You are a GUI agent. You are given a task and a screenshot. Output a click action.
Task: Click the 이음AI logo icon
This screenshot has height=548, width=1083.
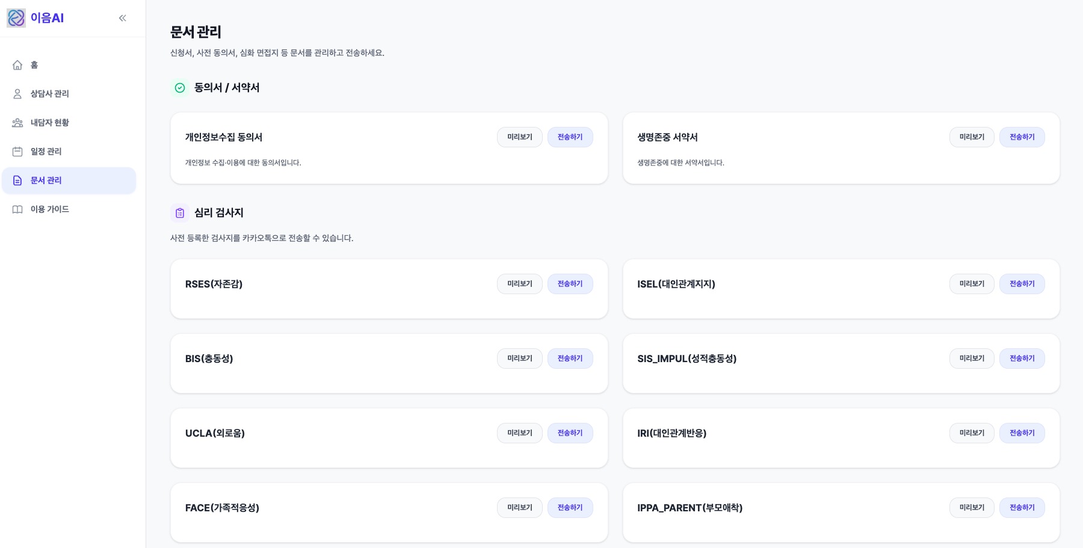(x=16, y=18)
